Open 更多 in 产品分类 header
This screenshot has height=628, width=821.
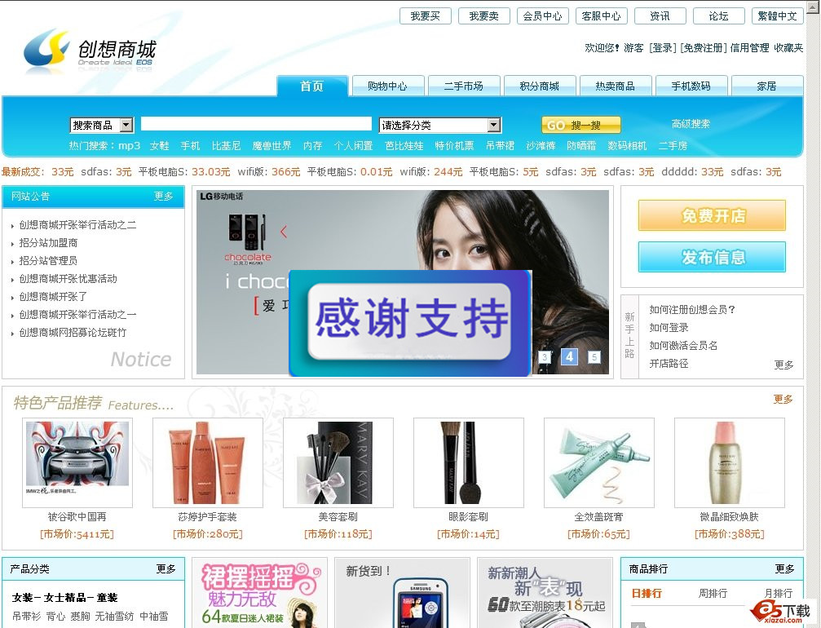[x=166, y=568]
